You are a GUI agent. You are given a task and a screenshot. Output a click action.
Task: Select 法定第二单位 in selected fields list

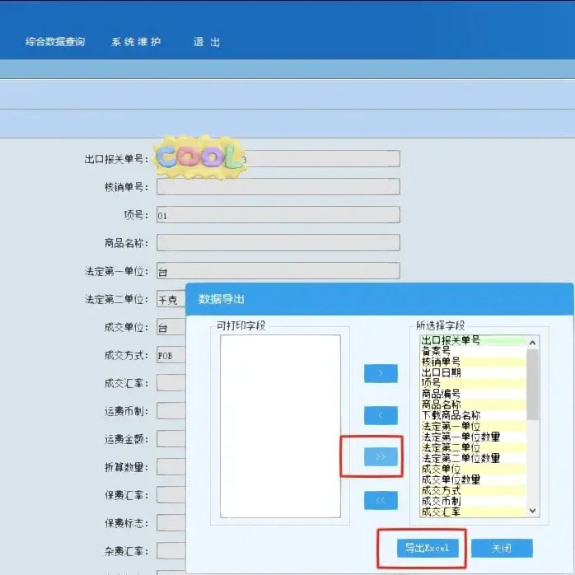click(473, 447)
